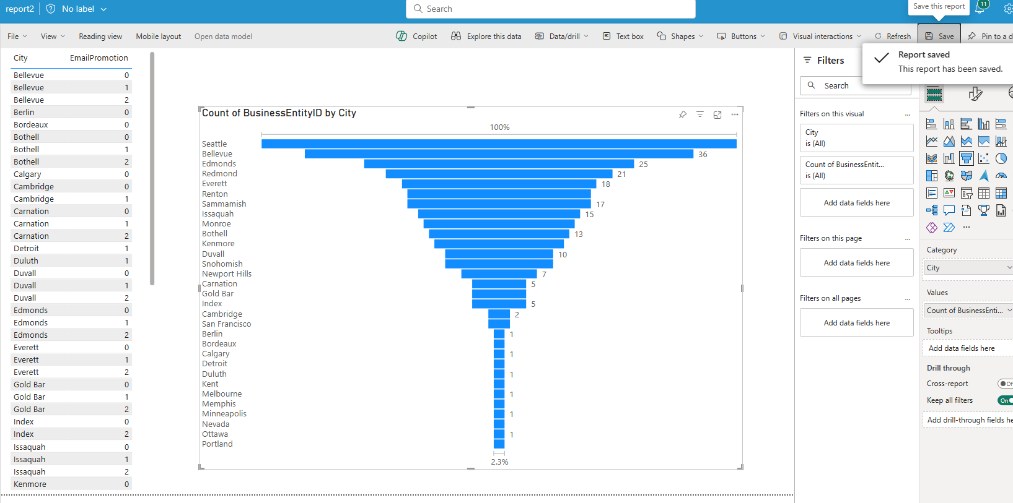Click the table visual's vertical scrollbar
This screenshot has width=1013, height=503.
[152, 169]
